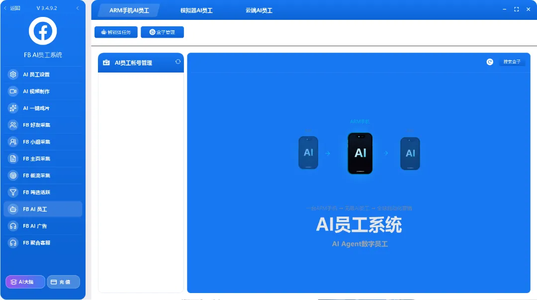Refresh the AI员工帐号管理 panel

coord(178,62)
